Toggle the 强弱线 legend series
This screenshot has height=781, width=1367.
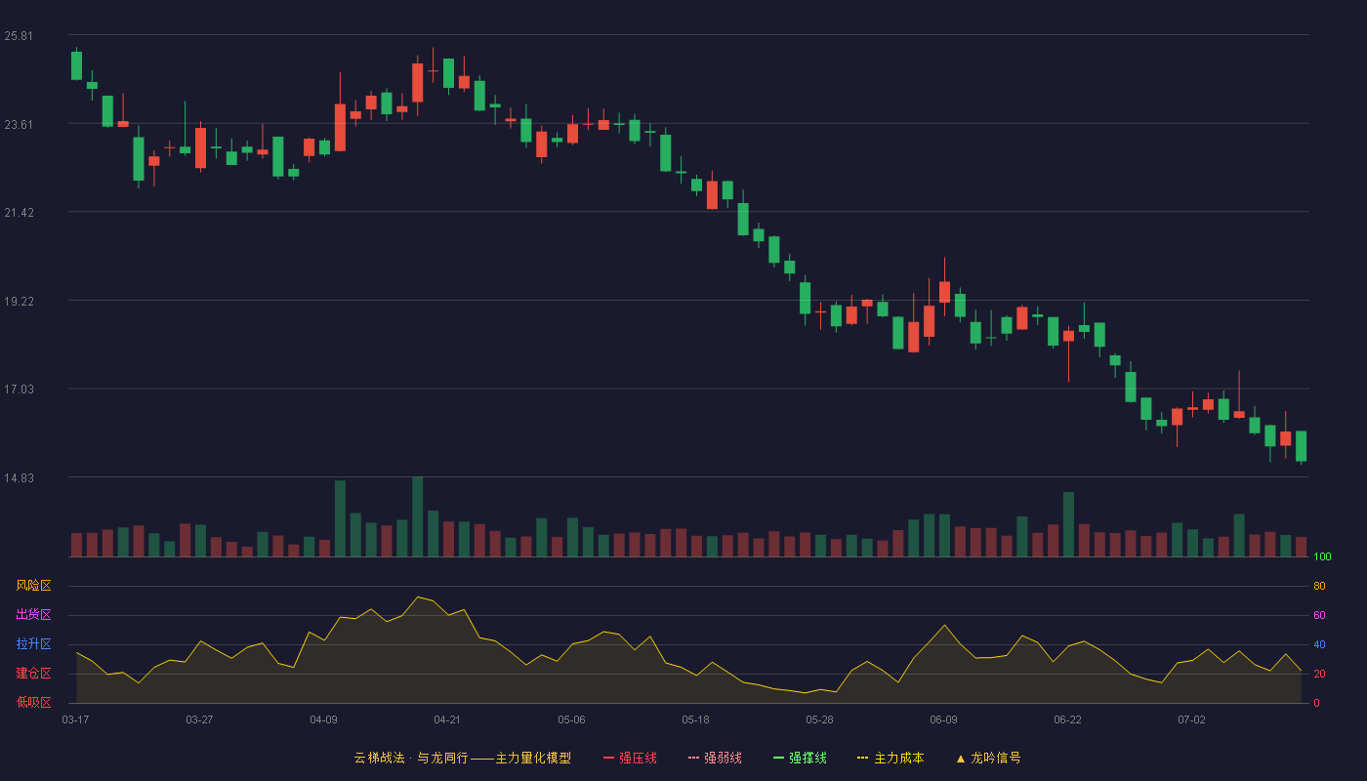[715, 758]
